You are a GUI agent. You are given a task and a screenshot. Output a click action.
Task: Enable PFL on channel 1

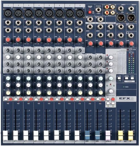pos(6,99)
